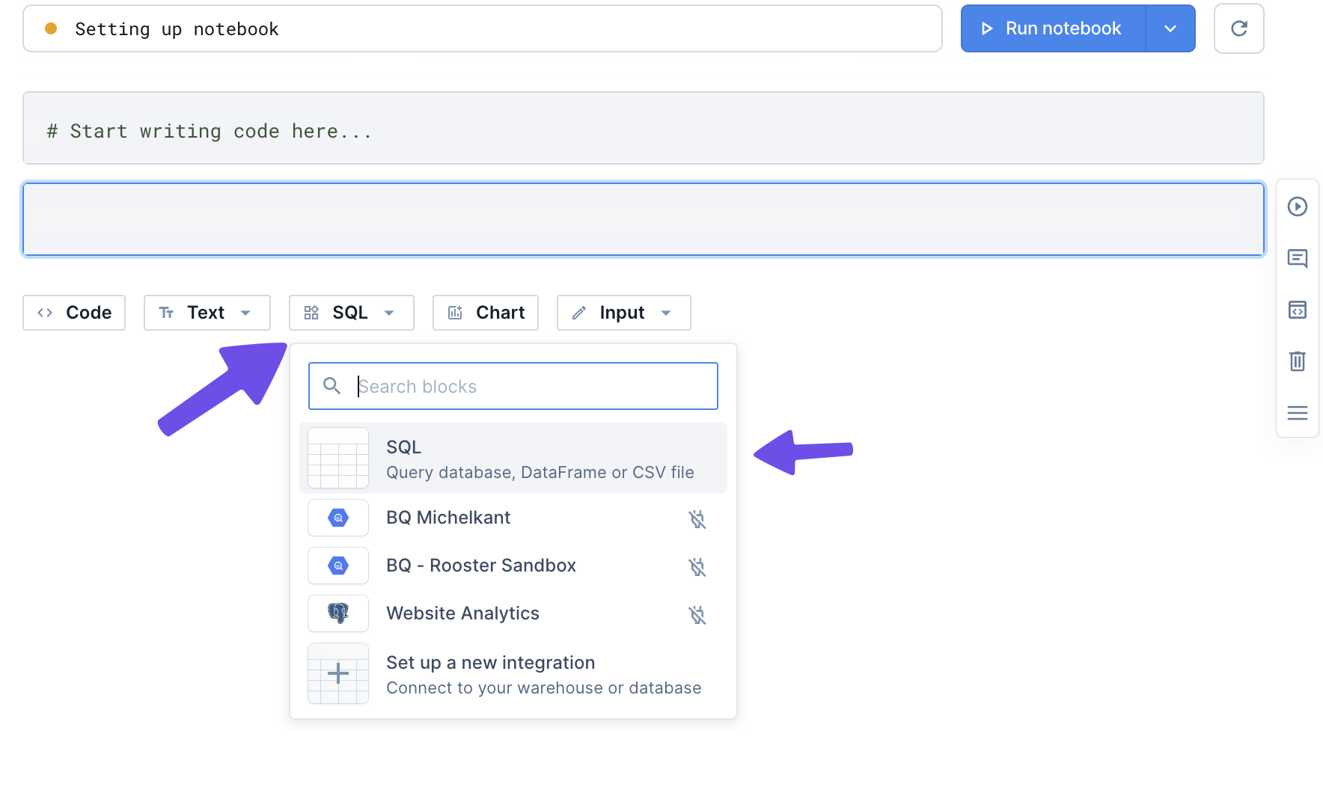This screenshot has width=1323, height=793.
Task: Select Website Analytics integration
Action: [x=513, y=613]
